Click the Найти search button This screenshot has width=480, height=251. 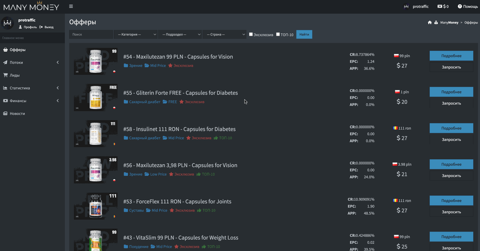[304, 34]
